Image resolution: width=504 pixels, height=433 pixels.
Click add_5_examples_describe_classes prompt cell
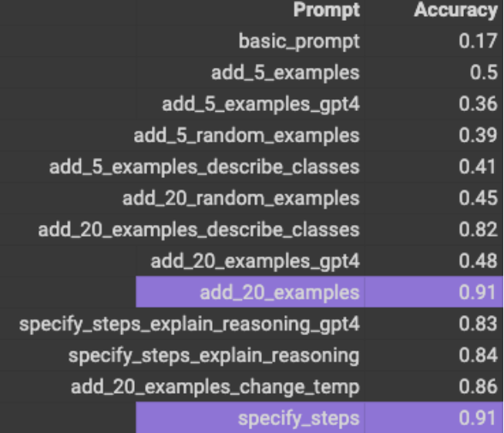204,167
